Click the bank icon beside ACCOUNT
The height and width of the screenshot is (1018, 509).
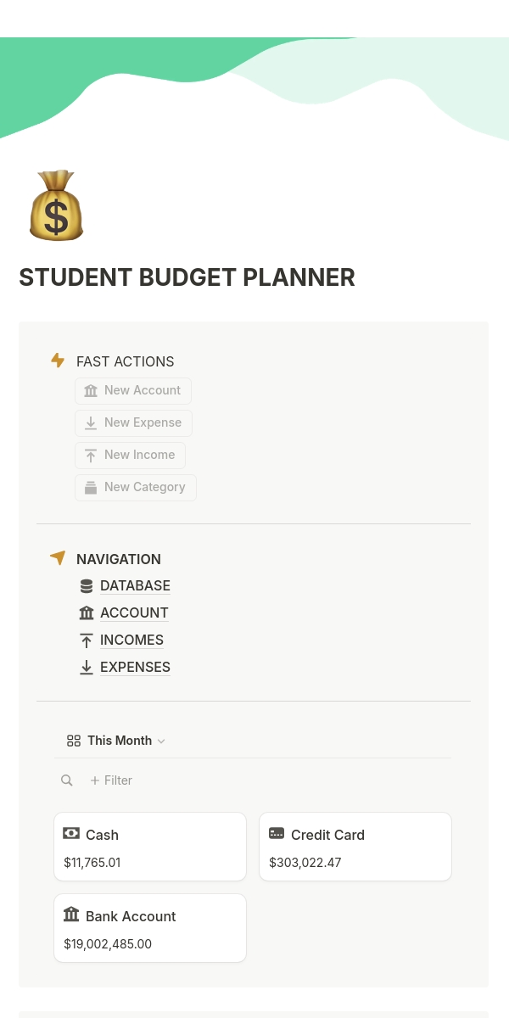(87, 612)
